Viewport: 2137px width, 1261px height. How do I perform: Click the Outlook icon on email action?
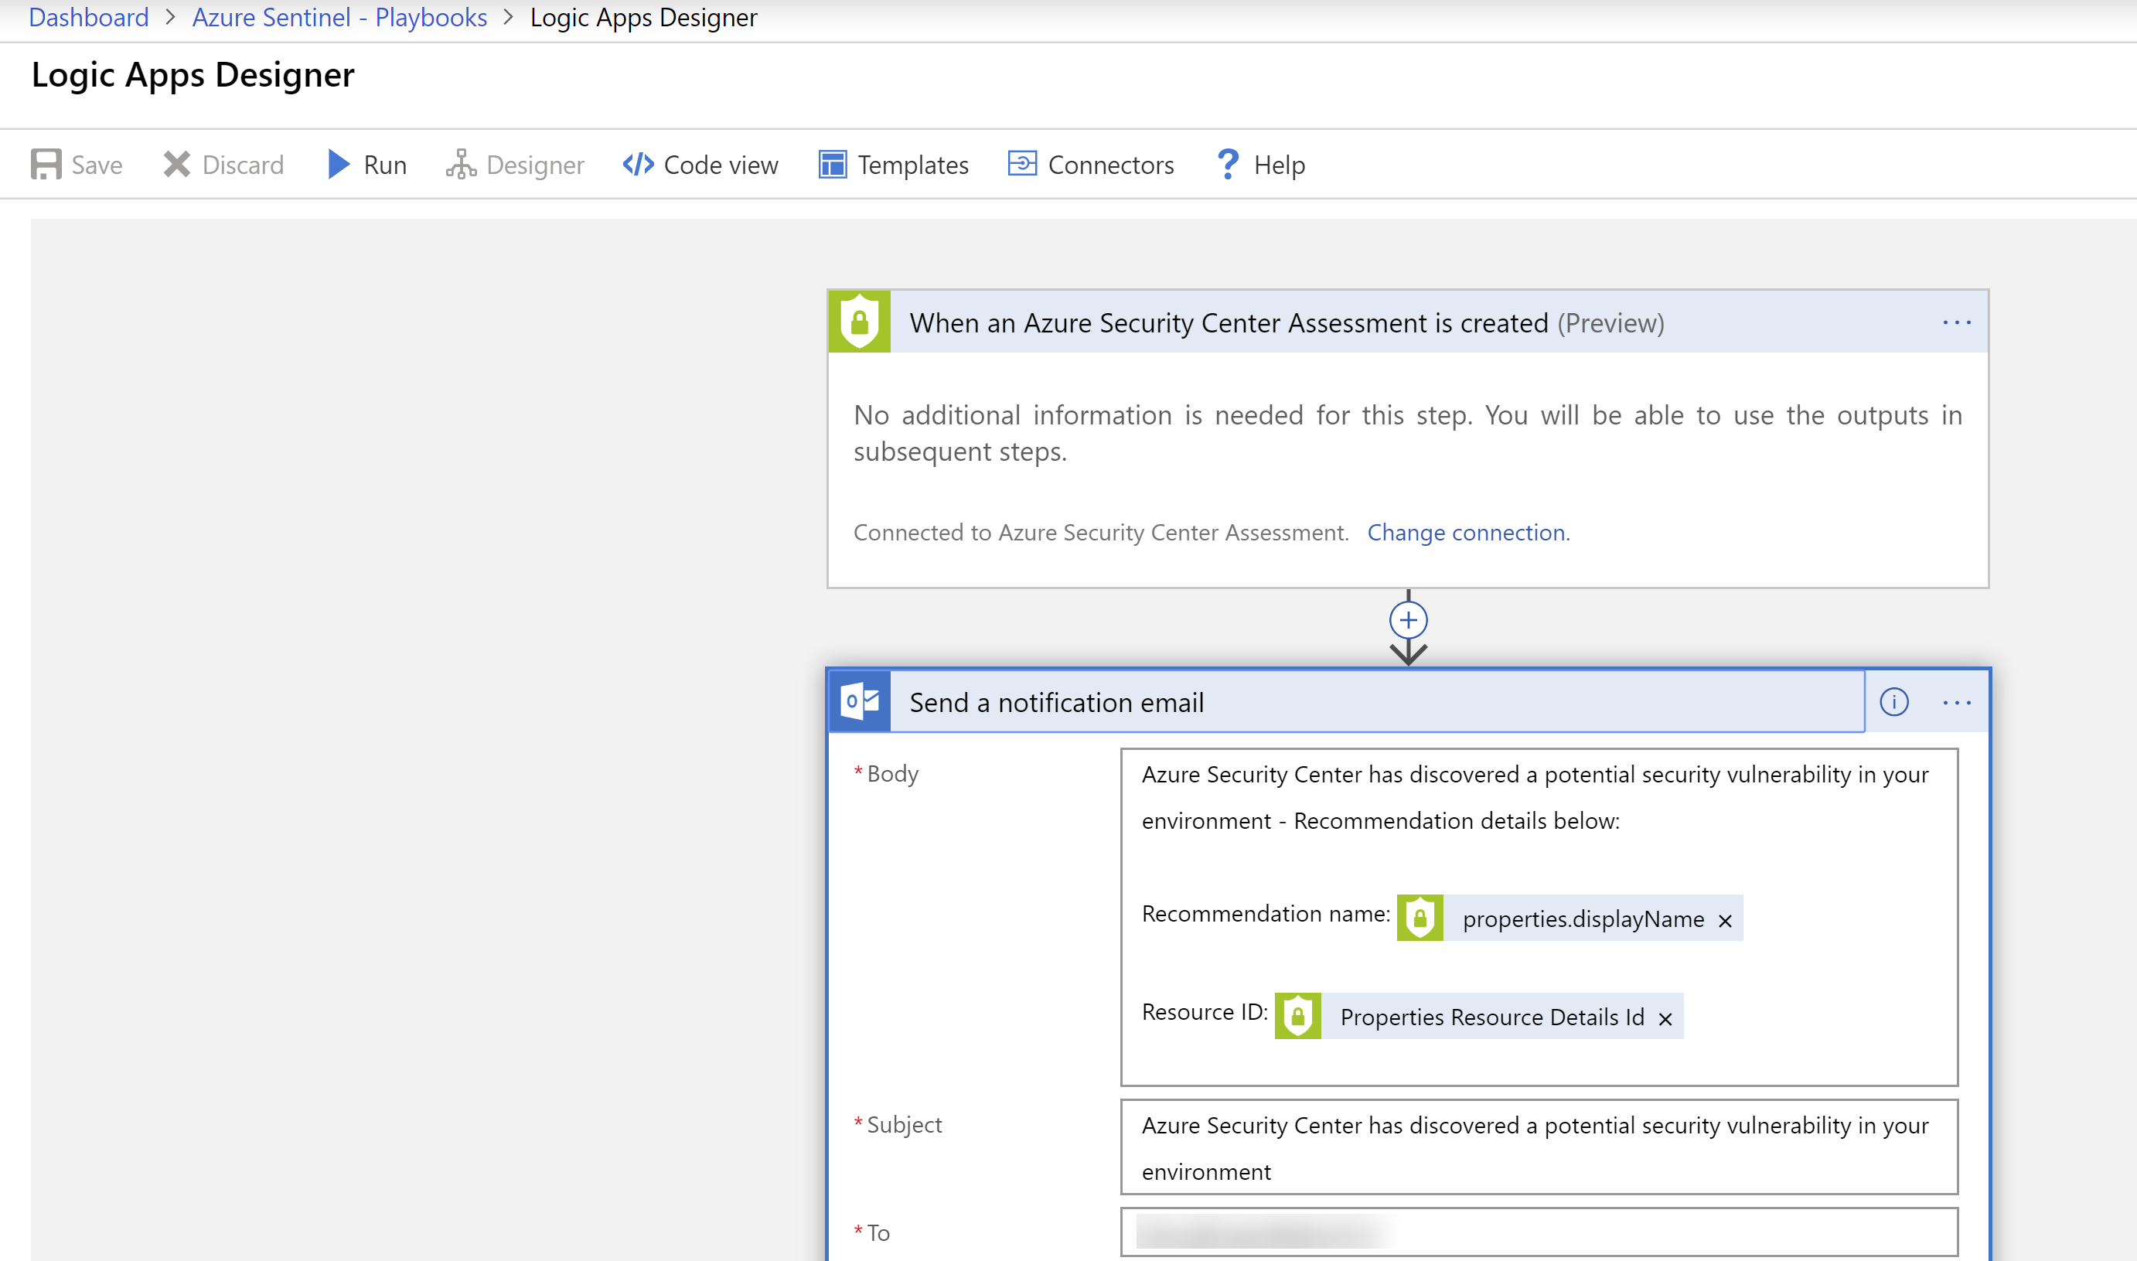[x=859, y=702]
